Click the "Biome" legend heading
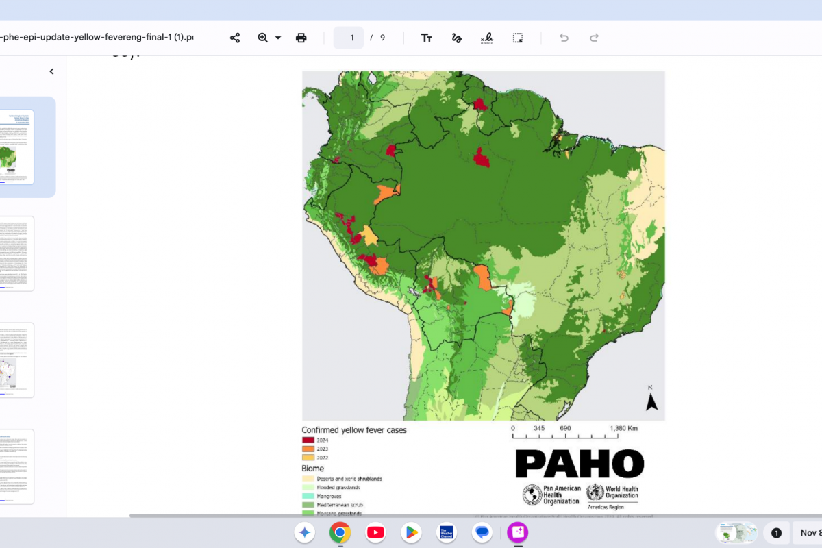Screen dimensions: 822x548 pyautogui.click(x=313, y=469)
